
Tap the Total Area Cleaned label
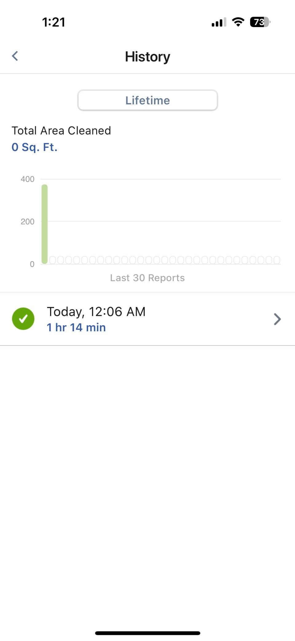pos(61,131)
